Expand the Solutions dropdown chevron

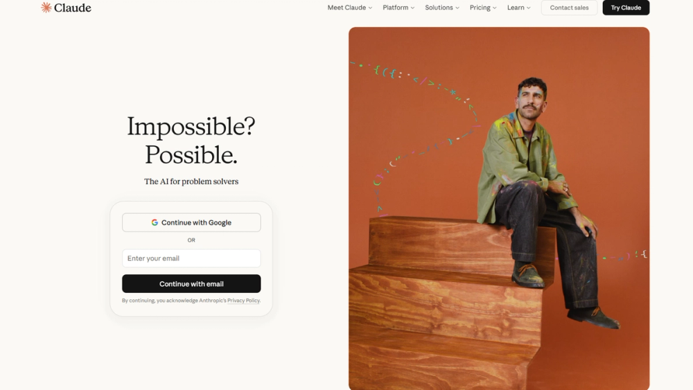[x=457, y=8]
